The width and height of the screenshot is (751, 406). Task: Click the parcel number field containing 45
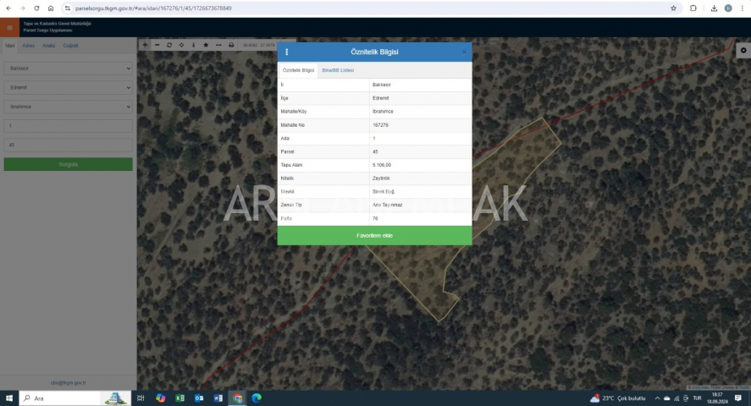tap(68, 145)
